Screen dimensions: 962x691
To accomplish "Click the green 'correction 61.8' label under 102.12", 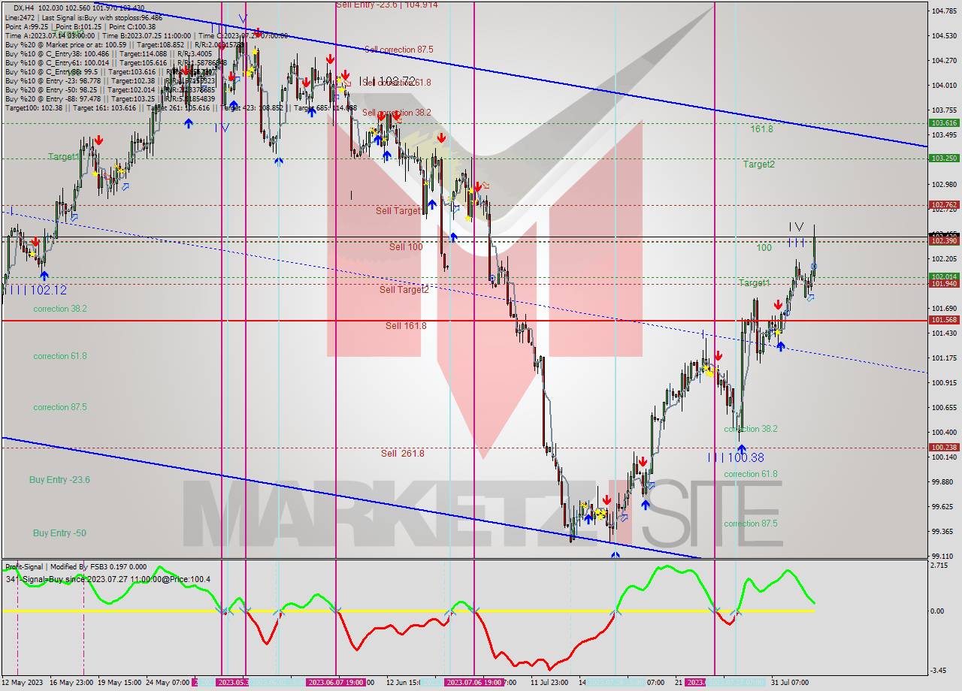I will (60, 356).
